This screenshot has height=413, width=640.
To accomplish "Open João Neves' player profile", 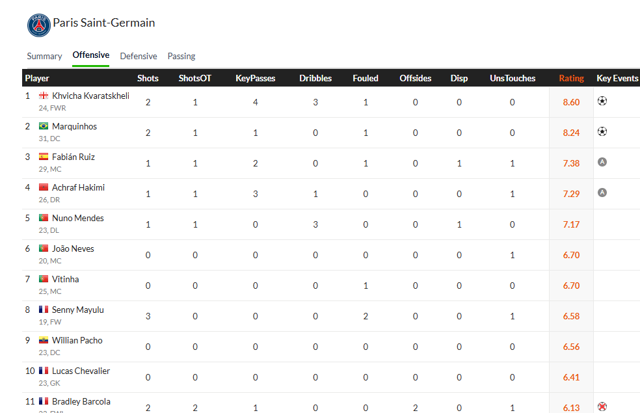I will click(x=73, y=248).
